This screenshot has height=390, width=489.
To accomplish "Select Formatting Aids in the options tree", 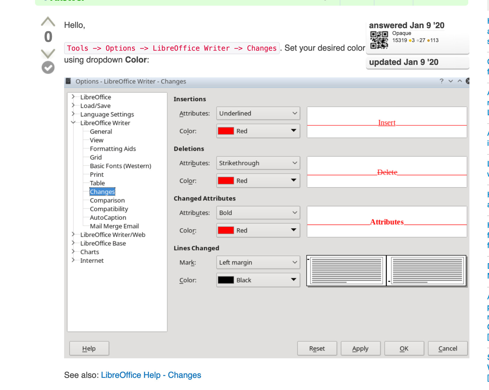I will coord(113,149).
